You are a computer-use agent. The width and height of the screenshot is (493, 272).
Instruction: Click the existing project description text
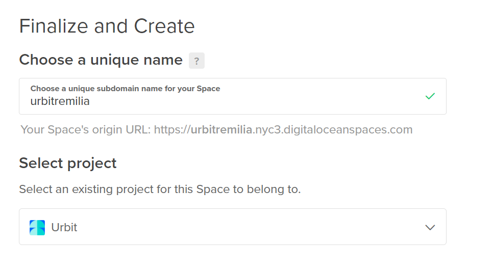(x=160, y=189)
